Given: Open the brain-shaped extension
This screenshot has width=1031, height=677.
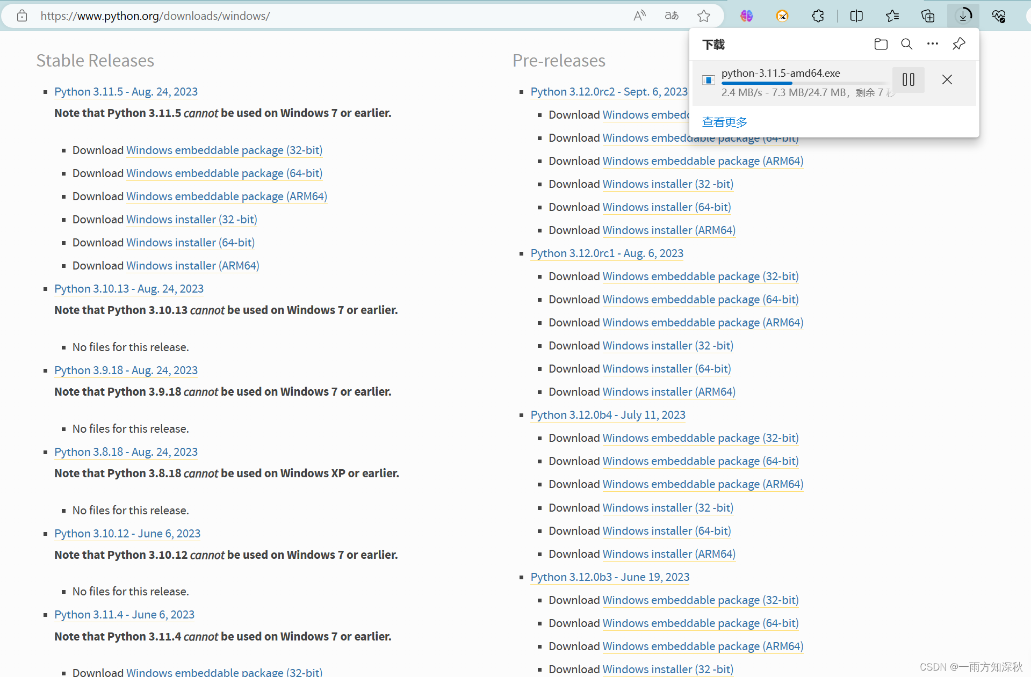Looking at the screenshot, I should coord(746,16).
